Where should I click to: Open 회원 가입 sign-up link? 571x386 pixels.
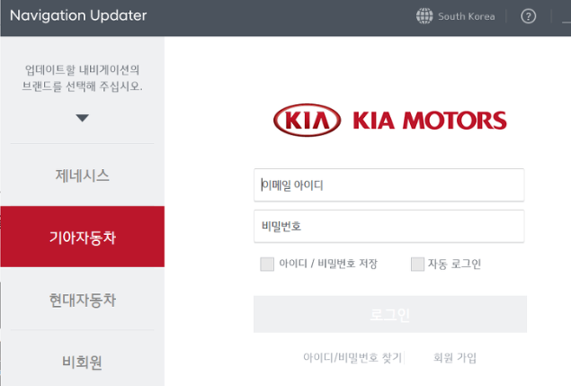click(x=454, y=357)
